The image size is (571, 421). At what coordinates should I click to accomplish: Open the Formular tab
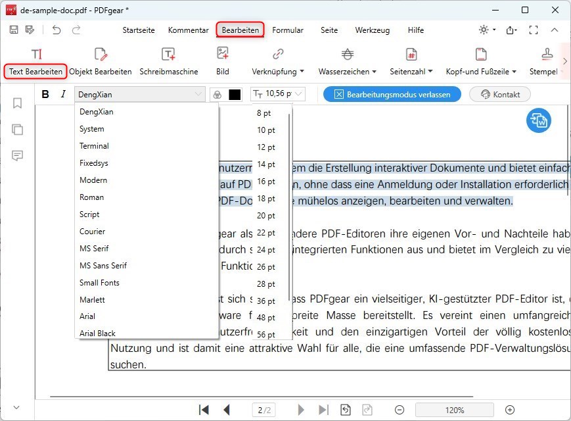tap(288, 30)
